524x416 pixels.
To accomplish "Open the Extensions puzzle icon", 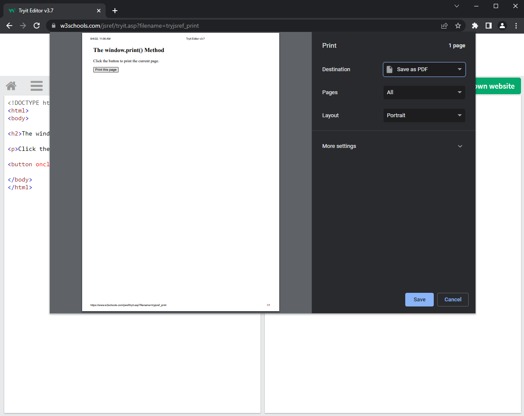I will point(475,26).
